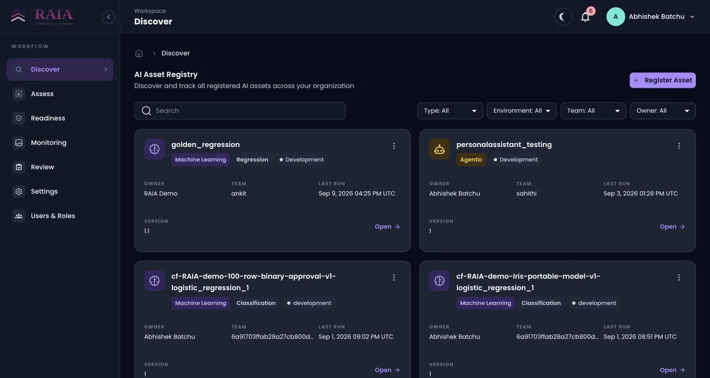This screenshot has height=378, width=710.
Task: Open more options for golden_regression card
Action: pos(394,146)
